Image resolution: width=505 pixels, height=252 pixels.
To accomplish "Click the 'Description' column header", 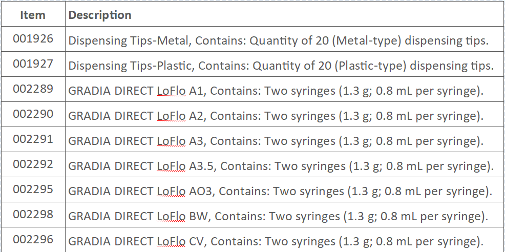I will 100,15.
